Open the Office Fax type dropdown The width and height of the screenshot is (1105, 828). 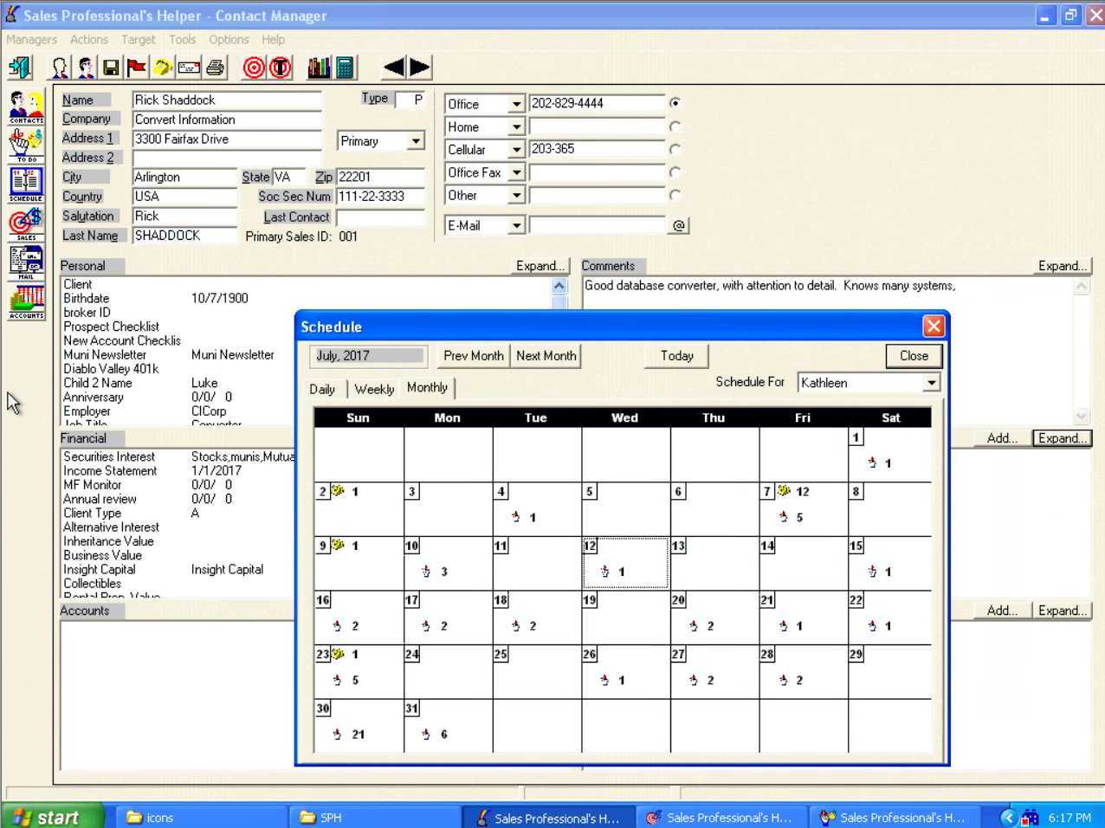click(x=516, y=173)
